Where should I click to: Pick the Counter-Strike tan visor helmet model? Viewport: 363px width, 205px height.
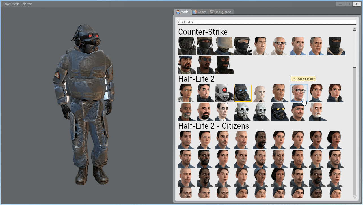224,46
